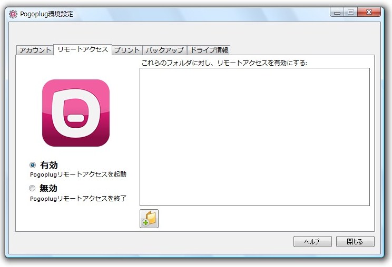Maximize the Pogoplug環境設定 window
The height and width of the screenshot is (267, 392).
(x=351, y=12)
